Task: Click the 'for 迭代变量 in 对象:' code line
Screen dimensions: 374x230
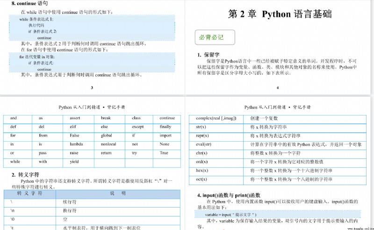Action: pos(37,57)
